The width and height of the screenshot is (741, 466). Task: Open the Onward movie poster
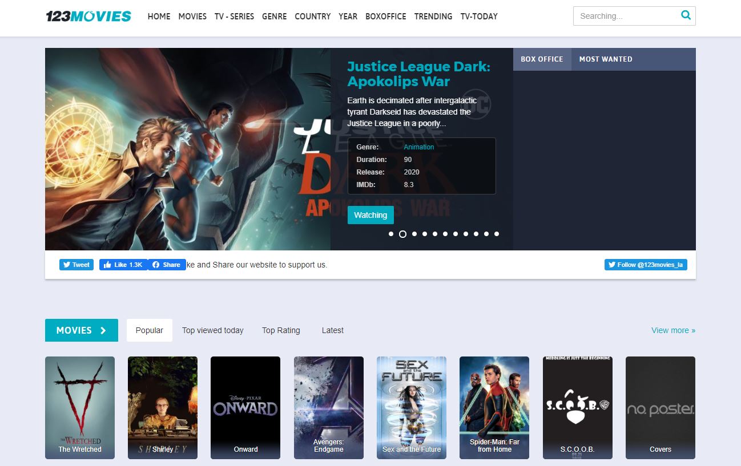tap(245, 408)
